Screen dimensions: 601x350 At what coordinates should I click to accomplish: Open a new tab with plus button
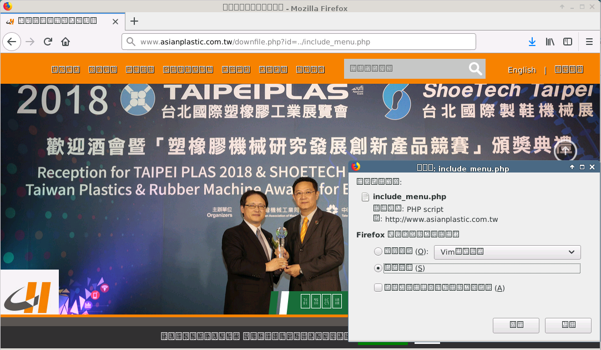(134, 21)
